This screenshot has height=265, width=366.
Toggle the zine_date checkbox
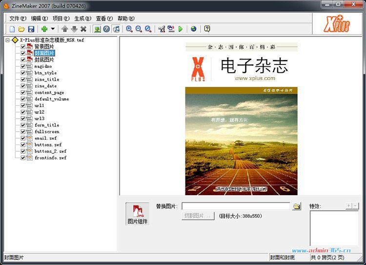23,86
